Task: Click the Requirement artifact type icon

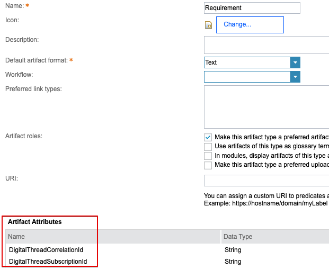Action: click(208, 25)
